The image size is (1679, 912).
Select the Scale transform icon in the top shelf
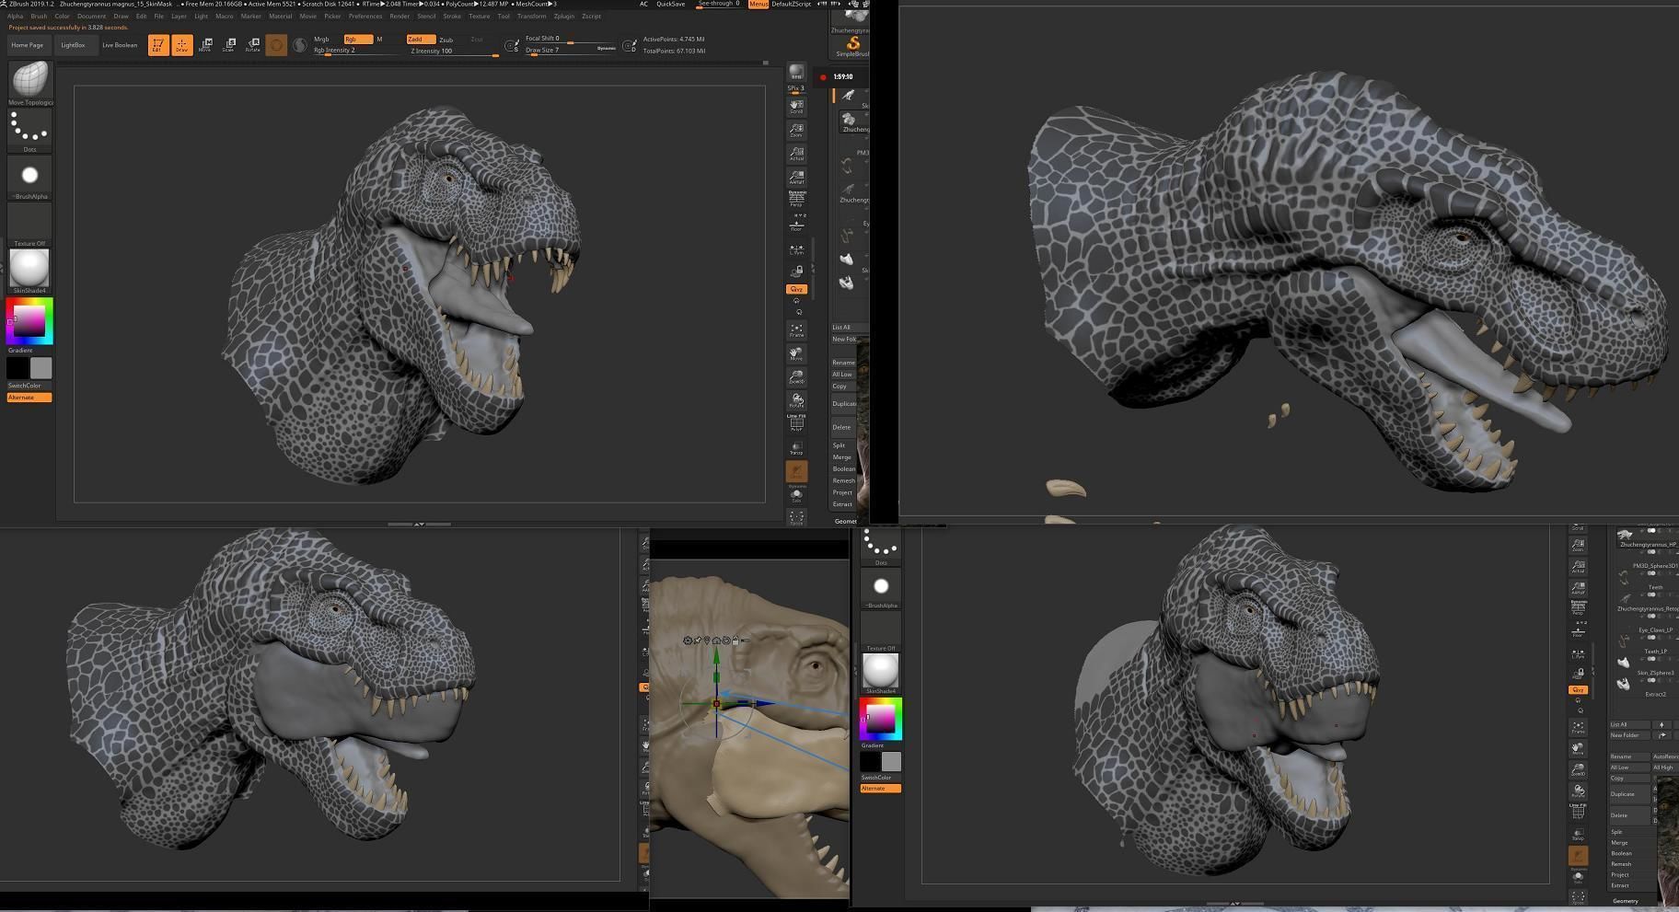[x=228, y=45]
